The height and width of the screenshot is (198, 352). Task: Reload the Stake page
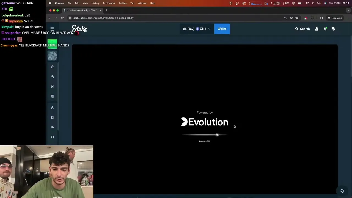coord(62,18)
